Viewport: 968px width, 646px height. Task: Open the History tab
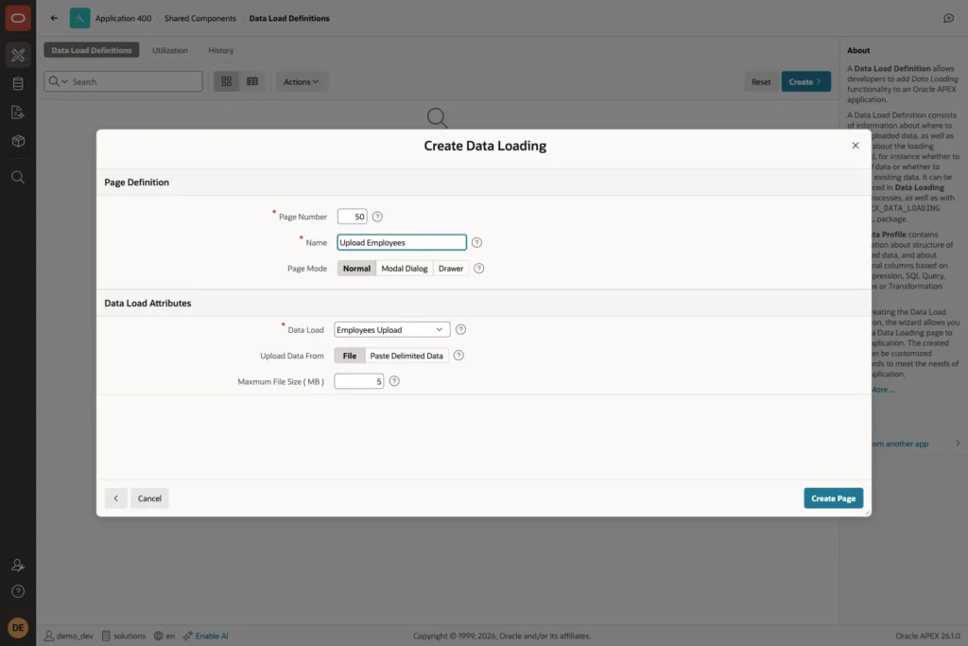point(220,50)
